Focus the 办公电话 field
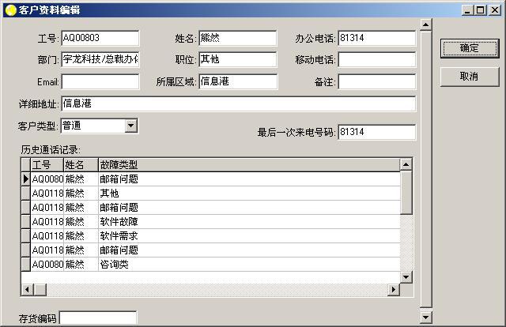The height and width of the screenshot is (327, 506). (376, 38)
